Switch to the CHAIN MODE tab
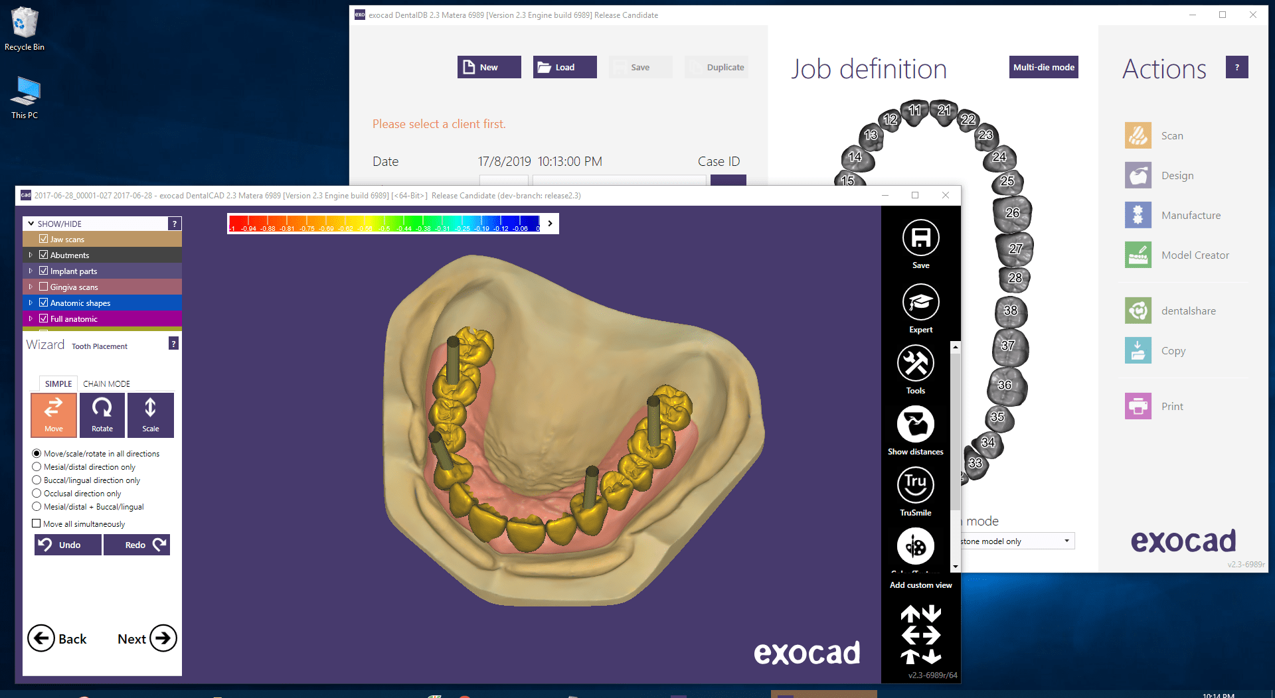The width and height of the screenshot is (1275, 698). point(106,384)
